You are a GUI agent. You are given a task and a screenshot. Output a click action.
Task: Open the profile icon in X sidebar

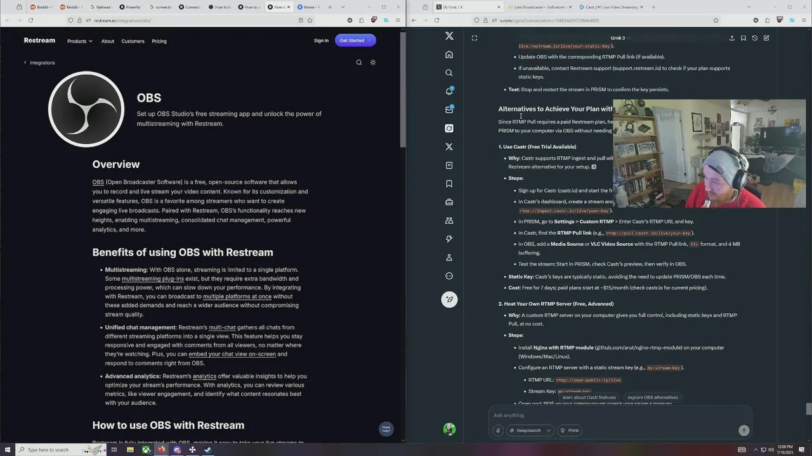(449, 257)
